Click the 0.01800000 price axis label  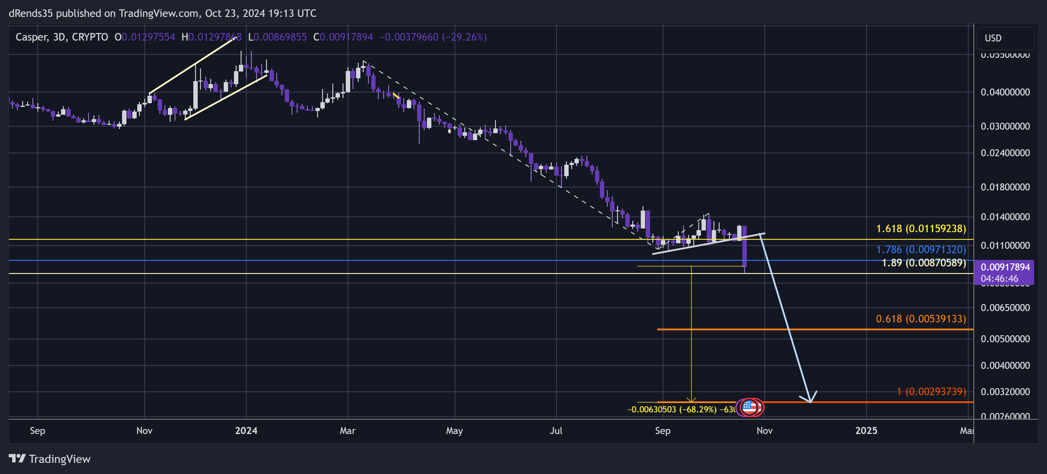[x=1005, y=187]
